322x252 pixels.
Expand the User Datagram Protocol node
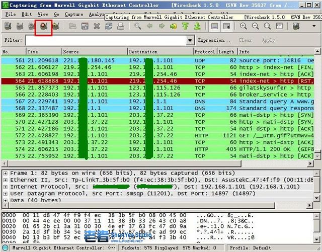6,194
